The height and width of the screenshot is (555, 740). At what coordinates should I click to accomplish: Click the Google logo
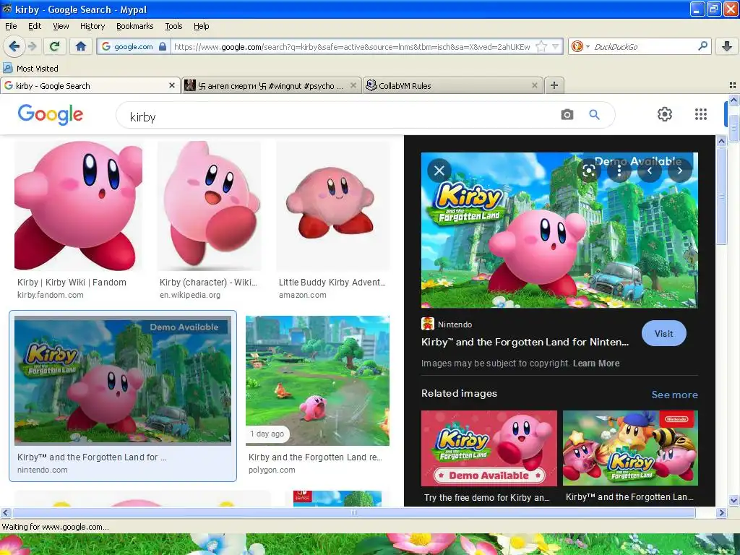click(x=50, y=114)
